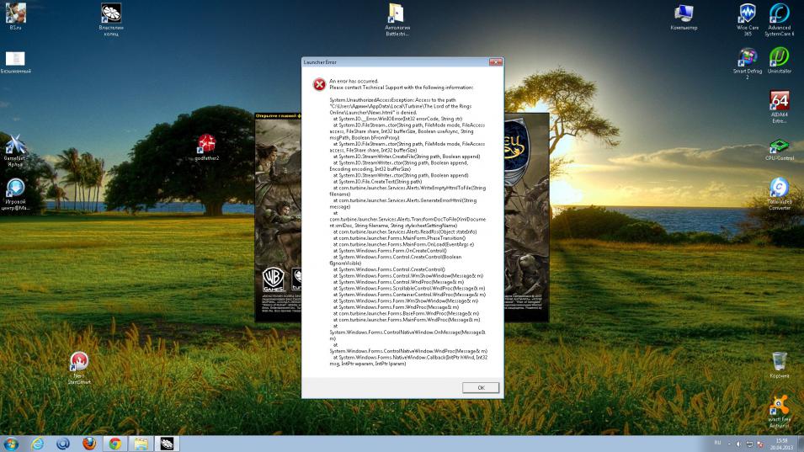Launch the Advanced SystemCare 6 shortcut

pos(779,19)
